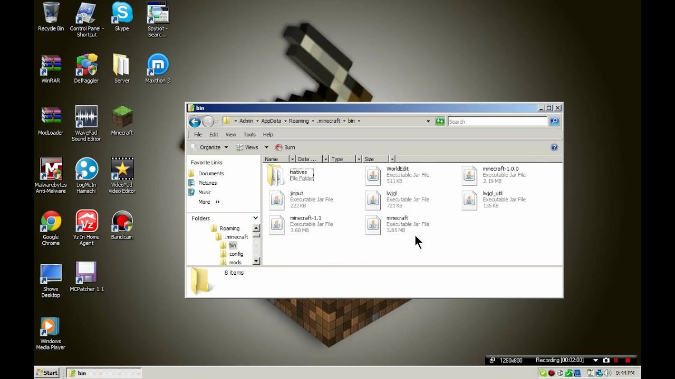Open the address bar history dropdown
675x379 pixels.
click(x=428, y=121)
